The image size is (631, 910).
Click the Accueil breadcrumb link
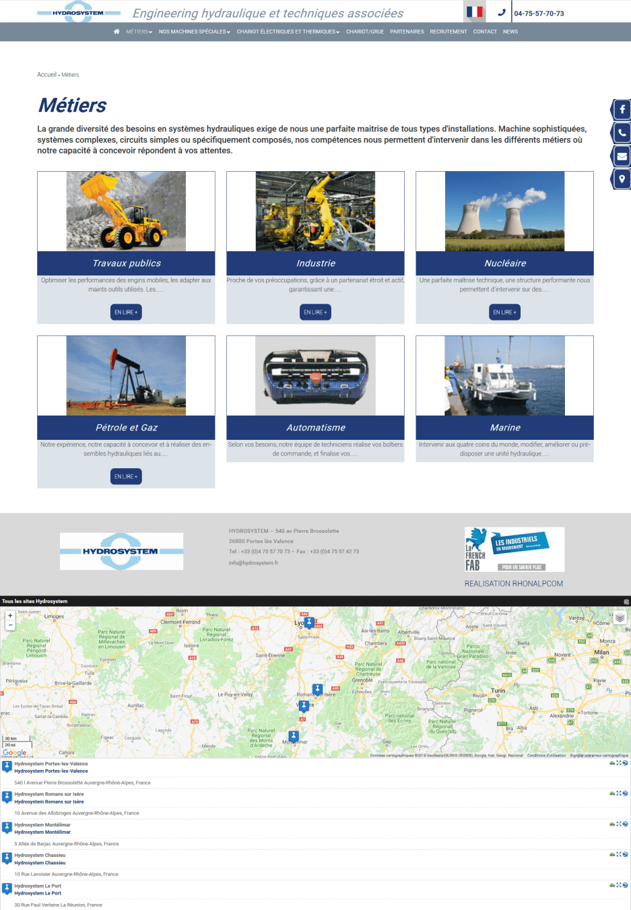46,75
